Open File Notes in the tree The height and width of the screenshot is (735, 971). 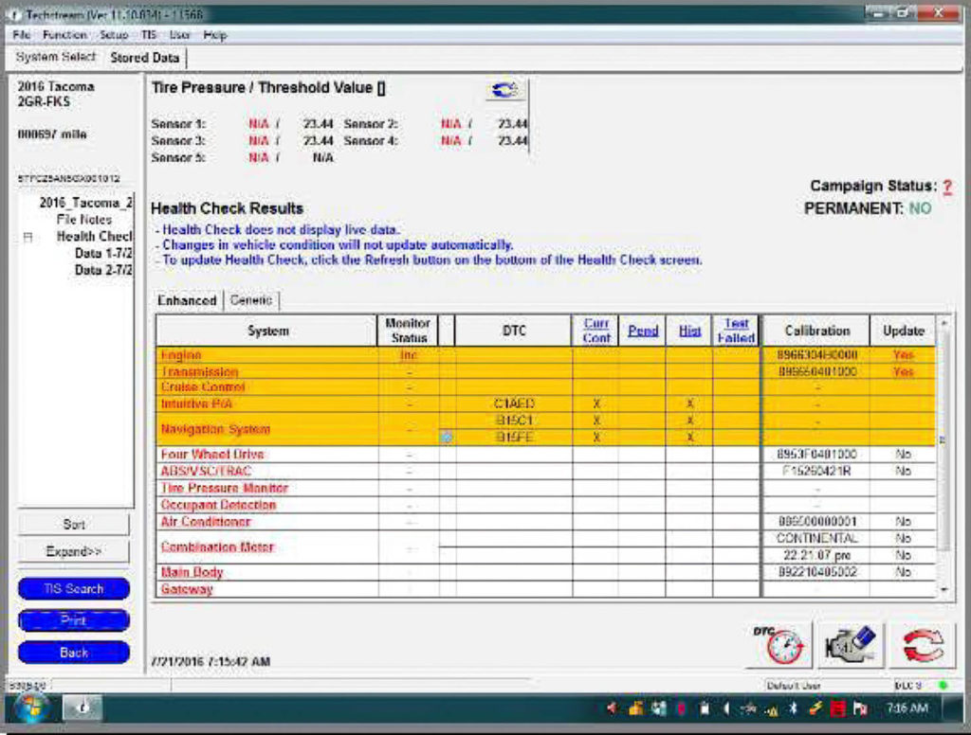click(x=84, y=220)
